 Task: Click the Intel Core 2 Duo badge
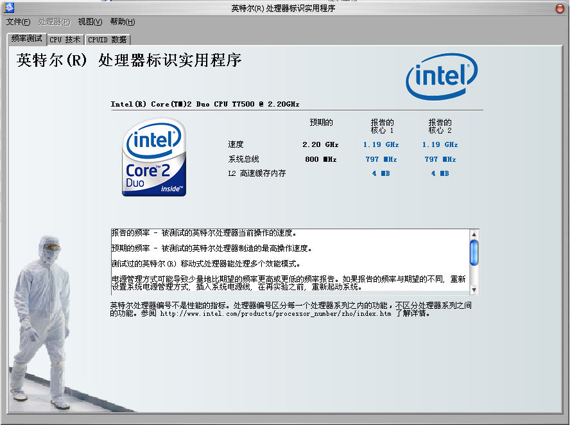(154, 157)
